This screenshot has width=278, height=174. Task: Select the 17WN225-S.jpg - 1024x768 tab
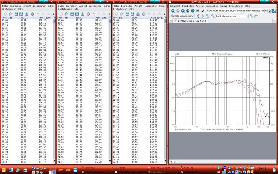tap(190, 21)
